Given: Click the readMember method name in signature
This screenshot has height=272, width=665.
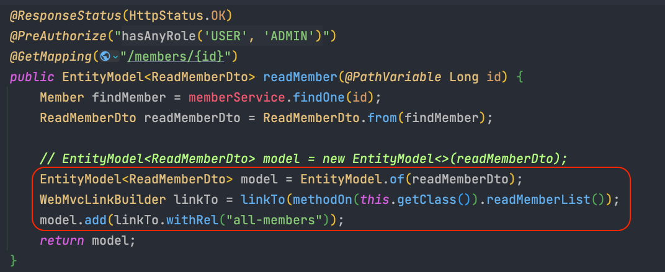Looking at the screenshot, I should 300,77.
